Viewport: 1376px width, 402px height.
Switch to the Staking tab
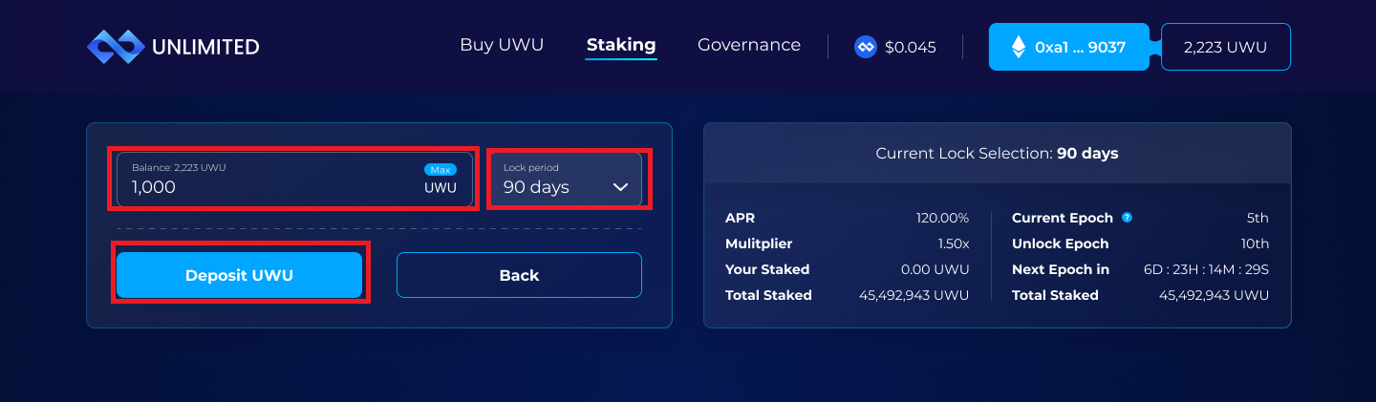(x=621, y=45)
